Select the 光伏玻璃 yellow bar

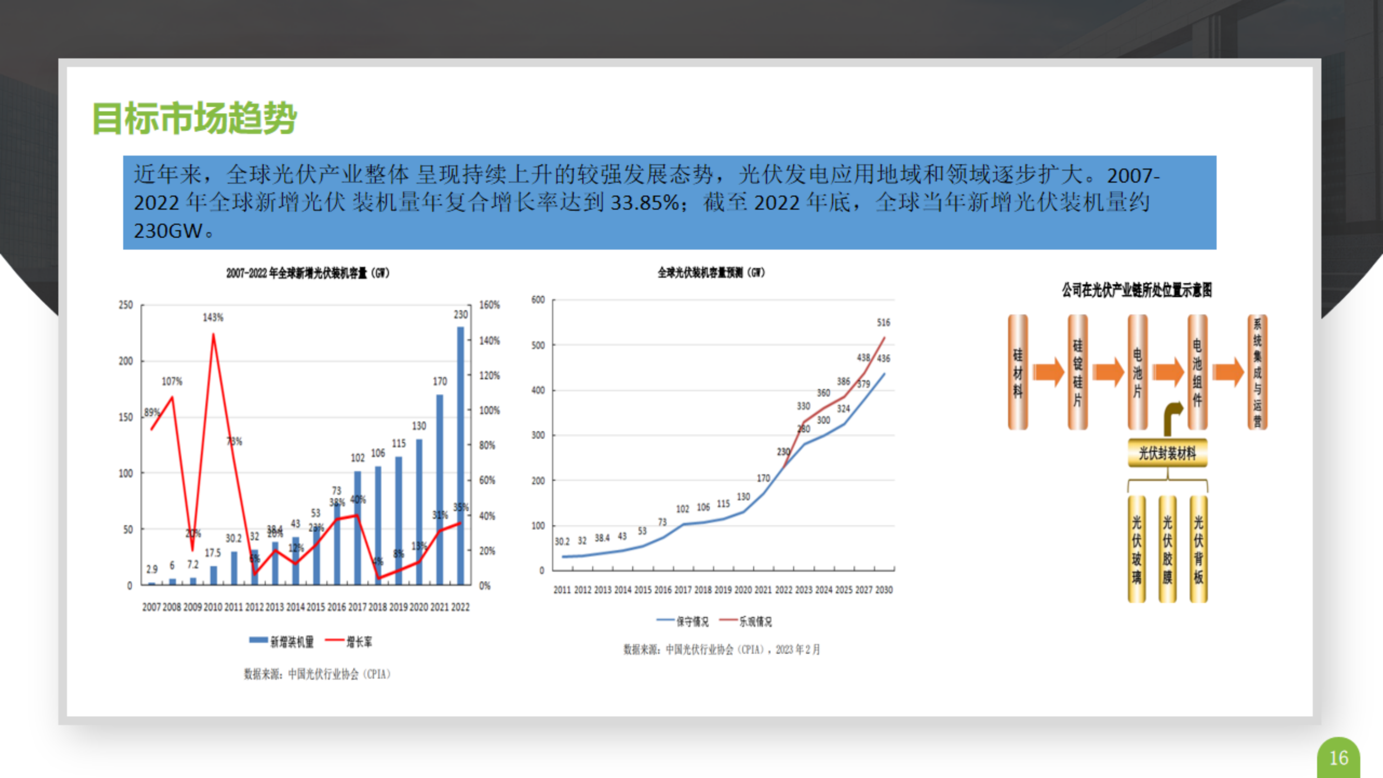(1137, 548)
